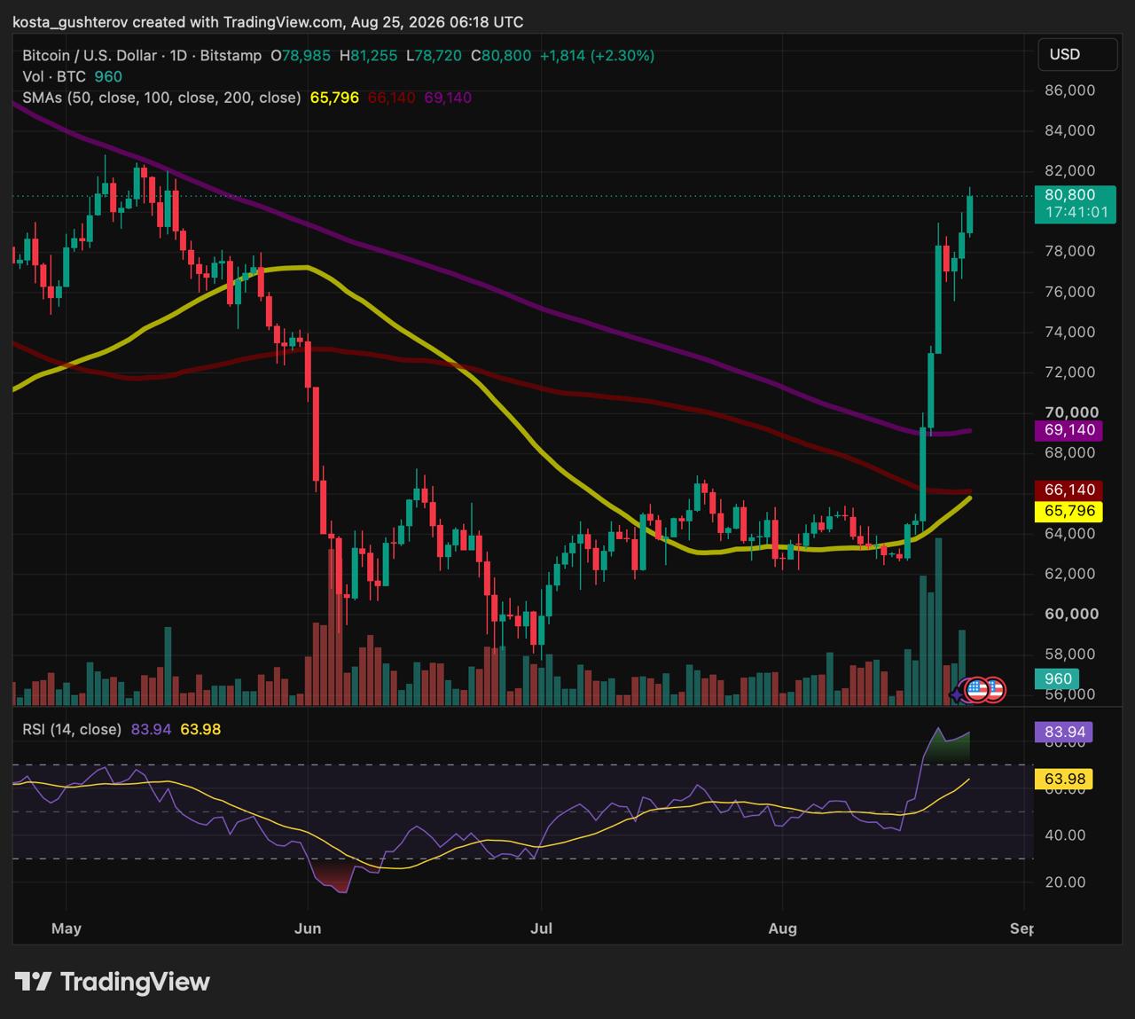1135x1019 pixels.
Task: Click the 74,000 price scale label
Action: point(1070,332)
